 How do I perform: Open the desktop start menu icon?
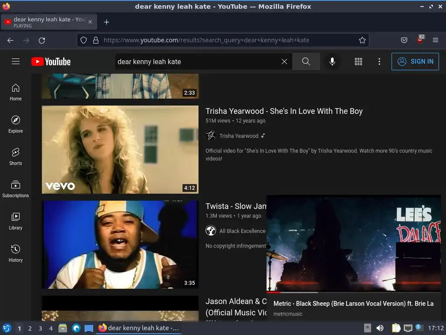(x=7, y=328)
